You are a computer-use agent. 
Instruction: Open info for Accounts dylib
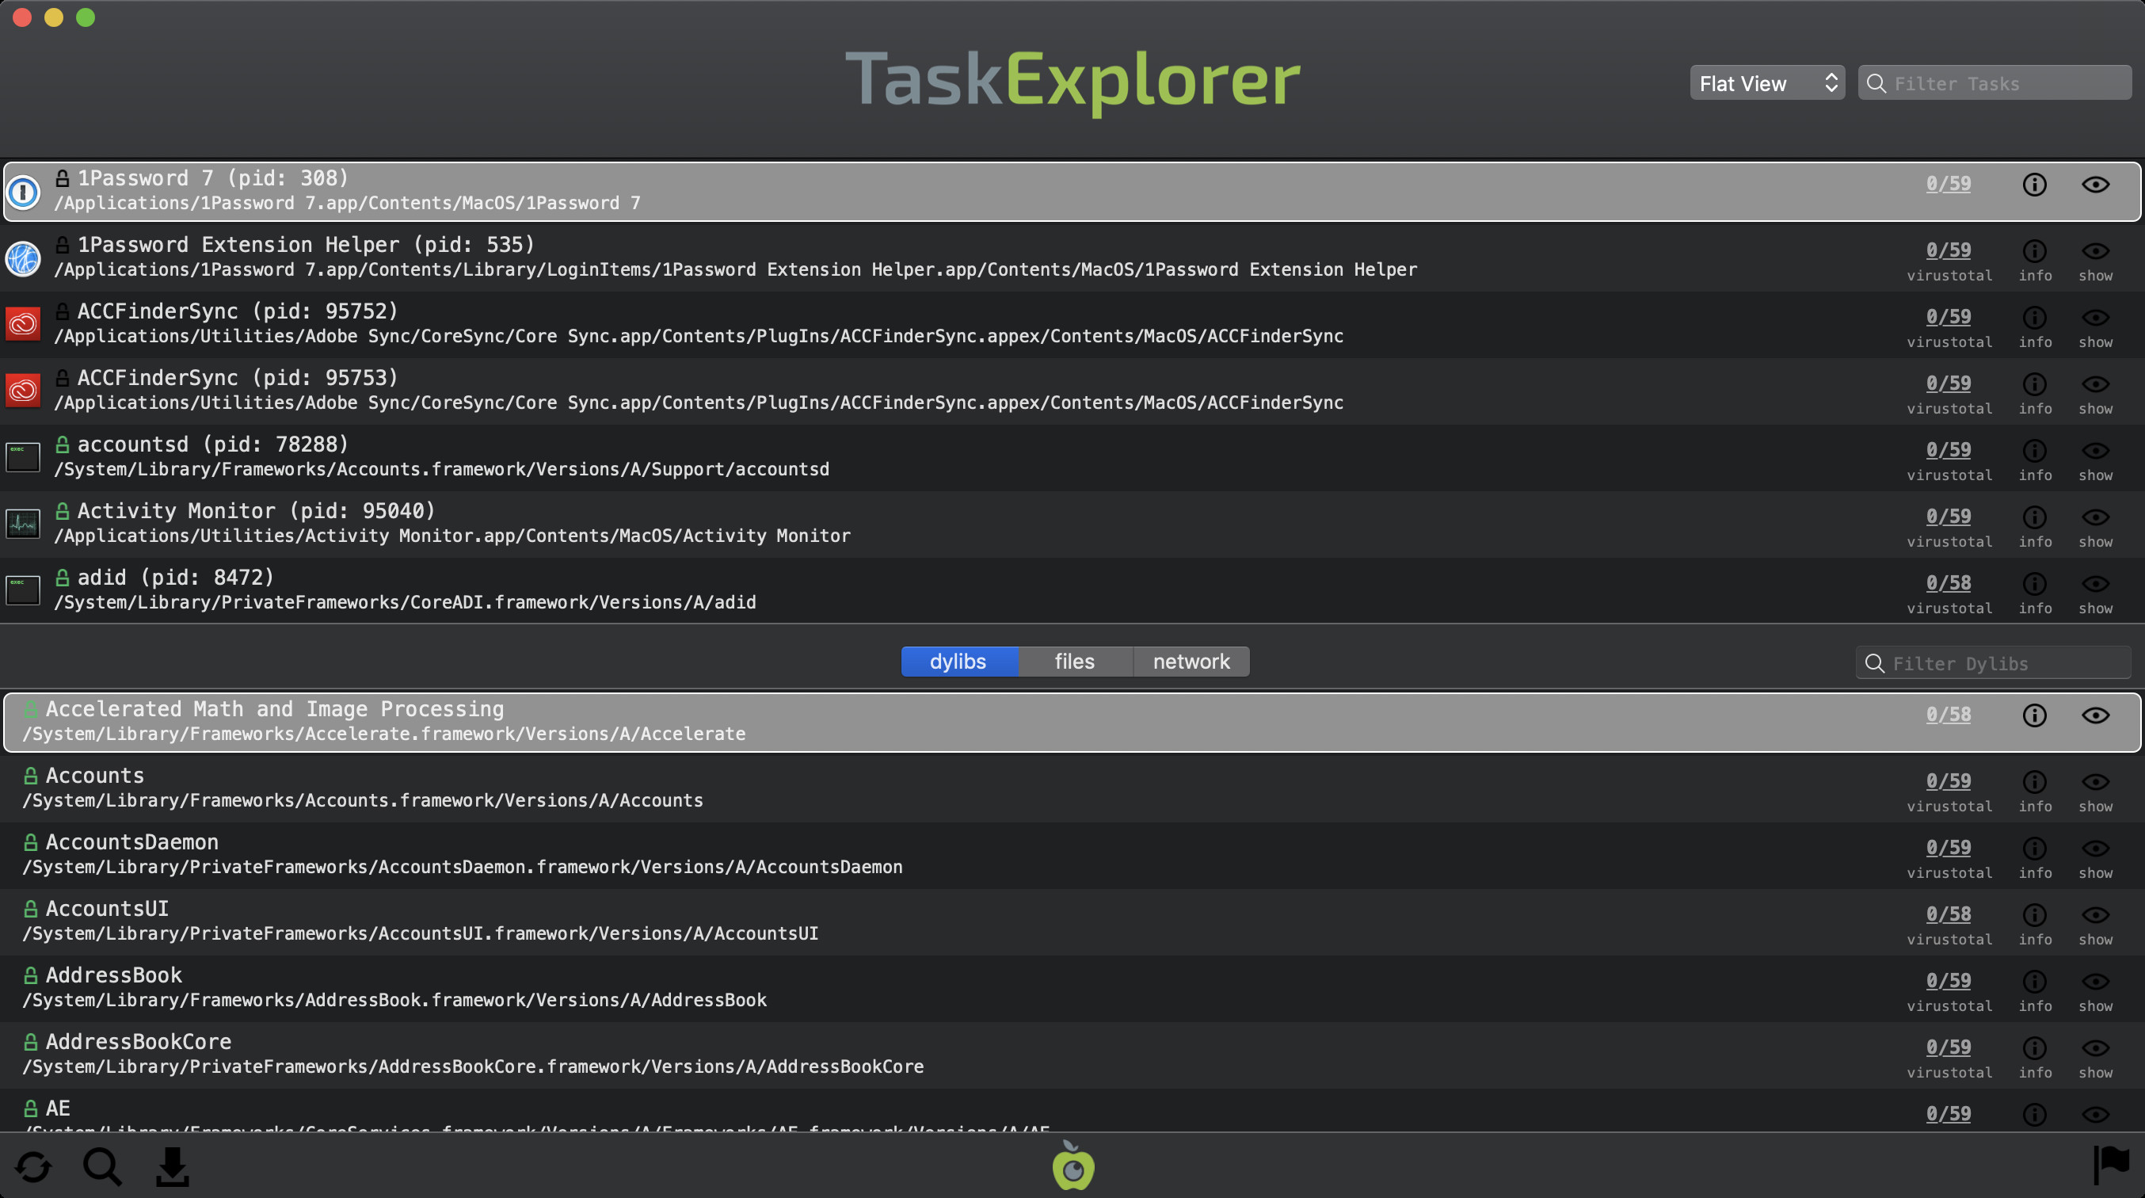(2034, 781)
